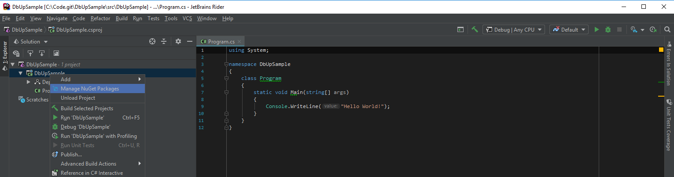Select Manage NuGet Packages from context menu

point(90,89)
